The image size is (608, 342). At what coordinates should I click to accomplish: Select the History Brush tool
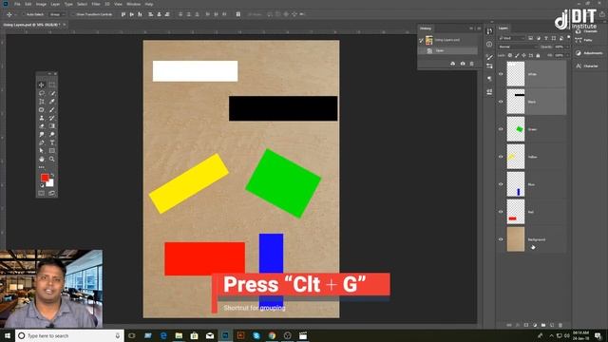coord(52,118)
